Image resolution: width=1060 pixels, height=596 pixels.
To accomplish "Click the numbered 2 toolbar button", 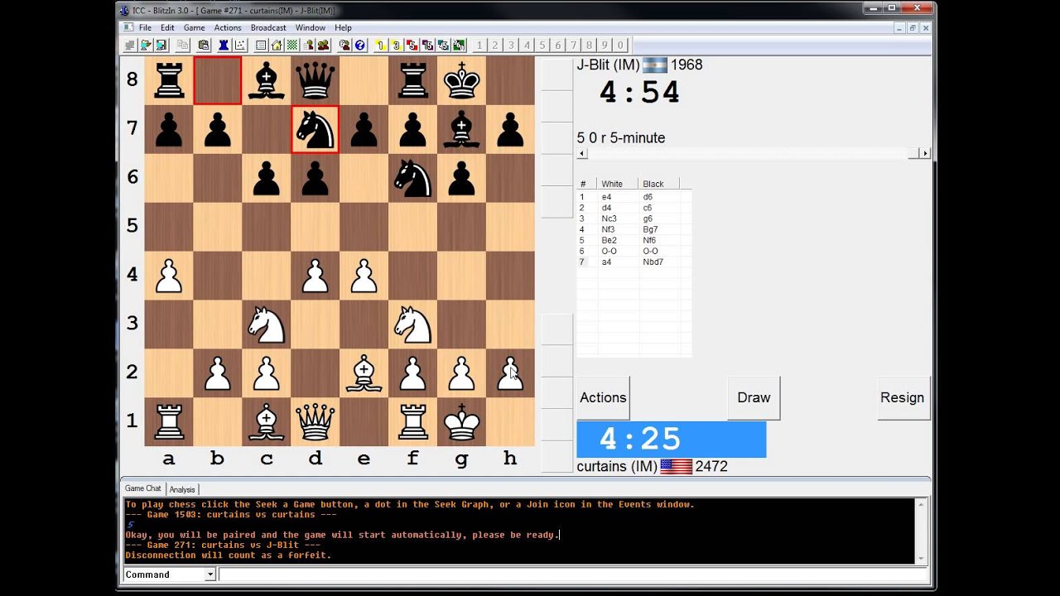I will [x=495, y=46].
